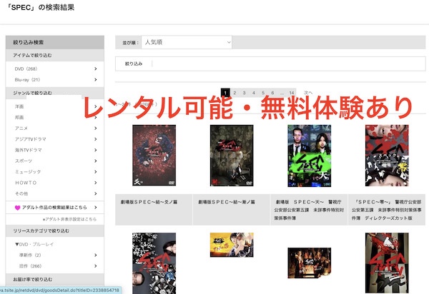Click pink heart icon for adult results
The image size is (429, 294).
[x=17, y=208]
